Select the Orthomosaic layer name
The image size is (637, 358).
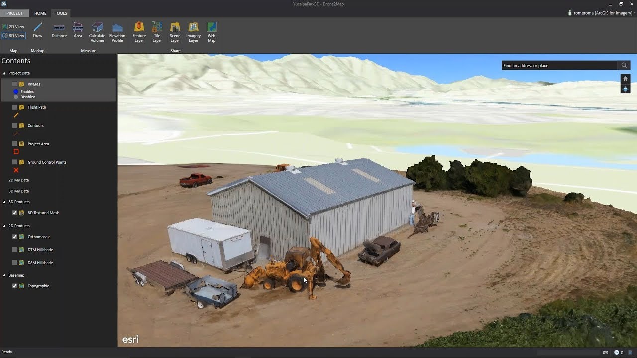point(39,237)
